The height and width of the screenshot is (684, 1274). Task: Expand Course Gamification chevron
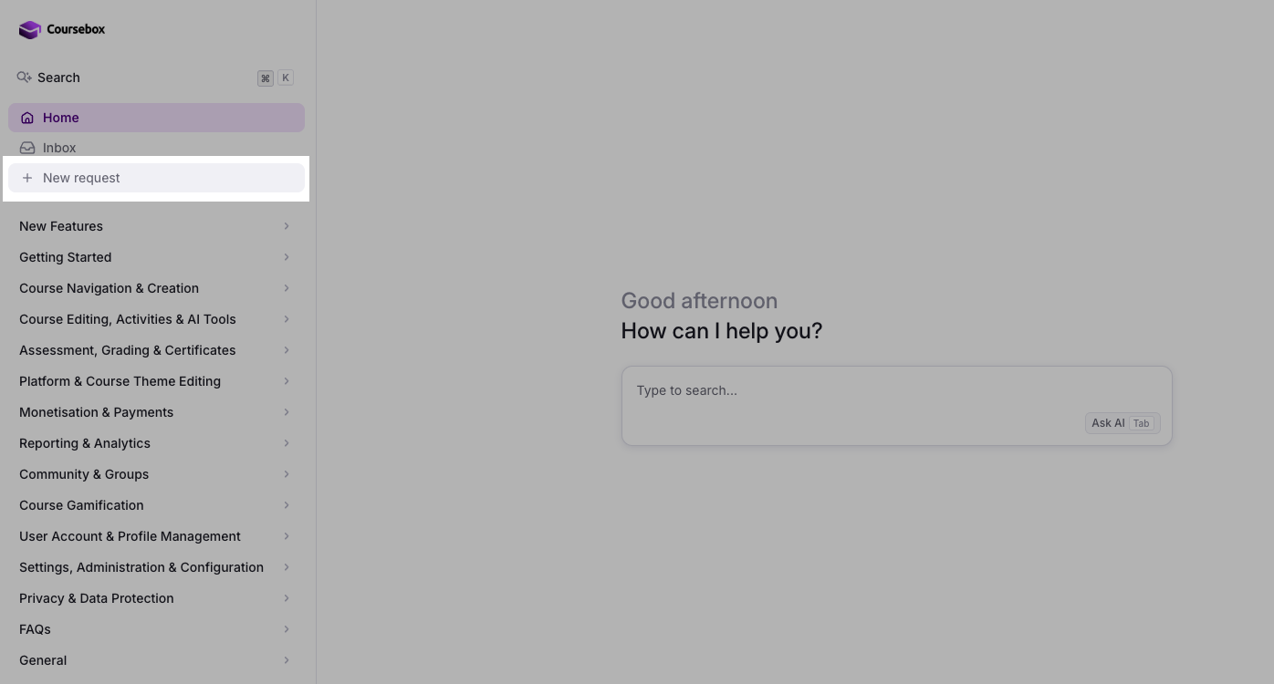pos(287,505)
